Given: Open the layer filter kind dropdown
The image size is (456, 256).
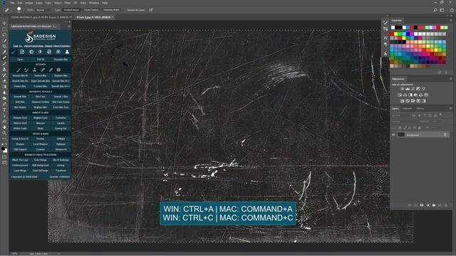Looking at the screenshot, I should point(400,115).
